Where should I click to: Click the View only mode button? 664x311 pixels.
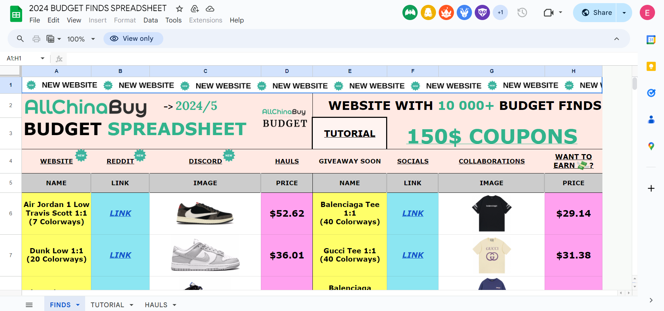click(133, 39)
